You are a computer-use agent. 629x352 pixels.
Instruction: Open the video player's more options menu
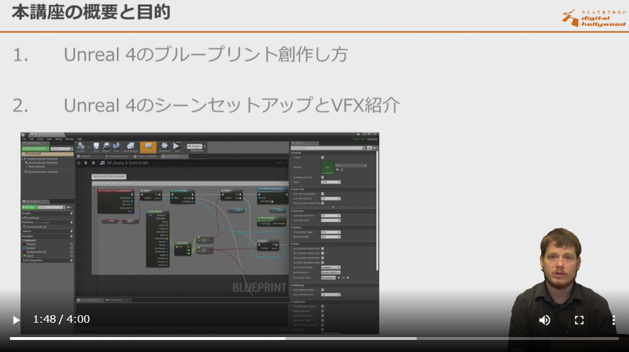(613, 320)
